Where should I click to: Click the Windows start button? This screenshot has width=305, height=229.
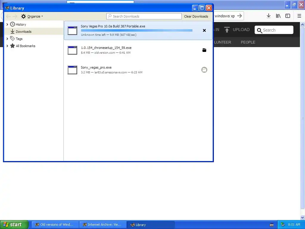pos(14,225)
